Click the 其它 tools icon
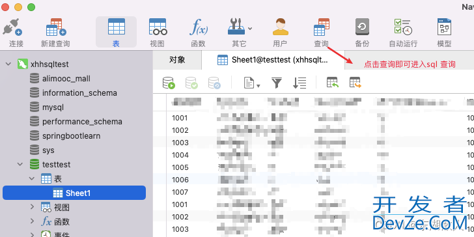The image size is (474, 237). pyautogui.click(x=236, y=27)
